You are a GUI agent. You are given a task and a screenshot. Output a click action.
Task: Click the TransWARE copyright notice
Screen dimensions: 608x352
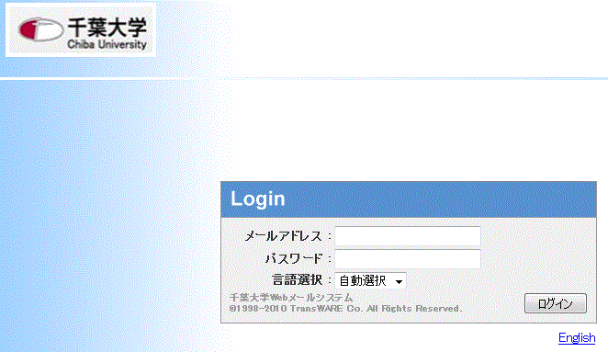345,309
